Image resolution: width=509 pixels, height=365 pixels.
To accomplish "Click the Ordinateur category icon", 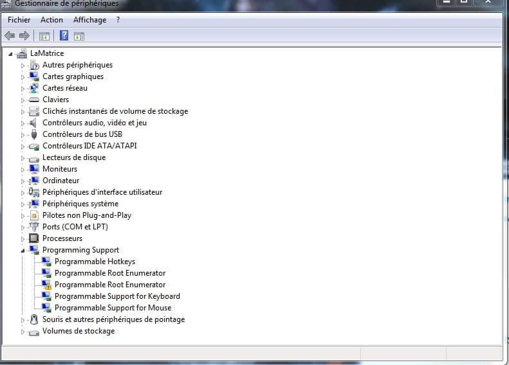I will tap(34, 181).
